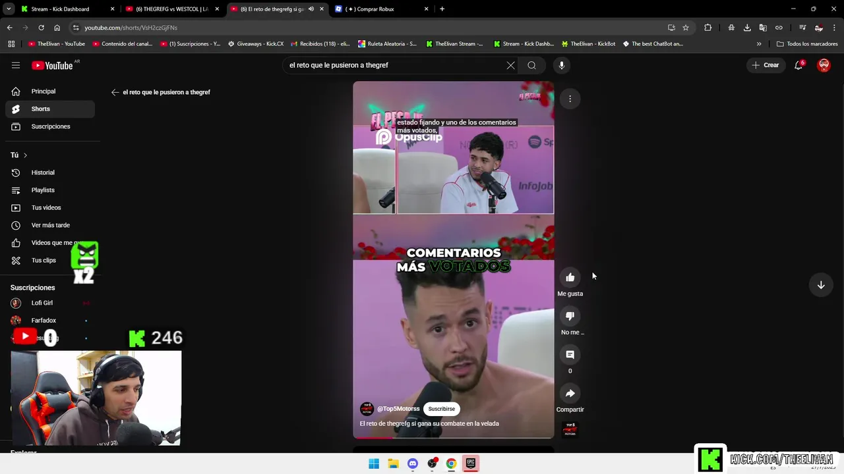Open a new Chrome tab
Image resolution: width=844 pixels, height=474 pixels.
coord(442,9)
